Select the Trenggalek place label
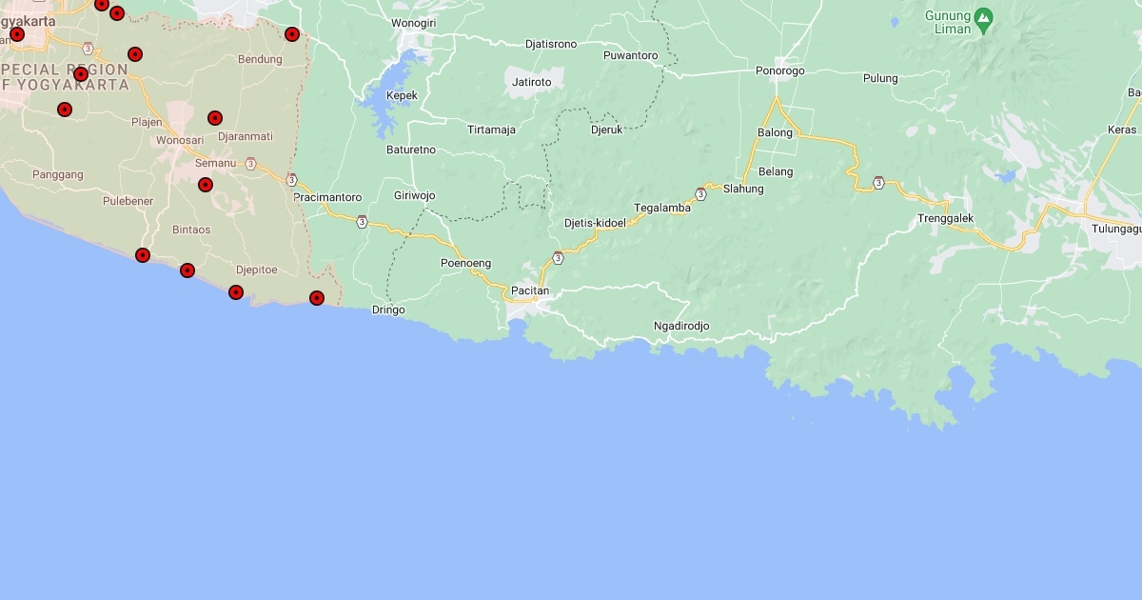Screen dimensions: 1142x600 click(x=945, y=219)
